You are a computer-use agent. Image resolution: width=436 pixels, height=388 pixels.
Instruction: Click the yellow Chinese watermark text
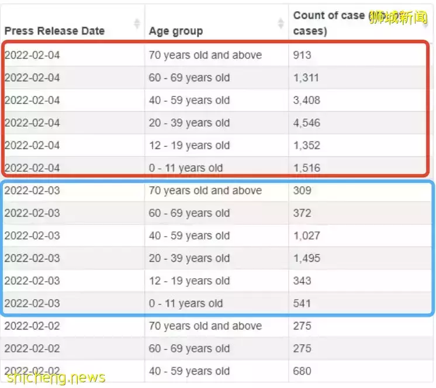[x=397, y=18]
